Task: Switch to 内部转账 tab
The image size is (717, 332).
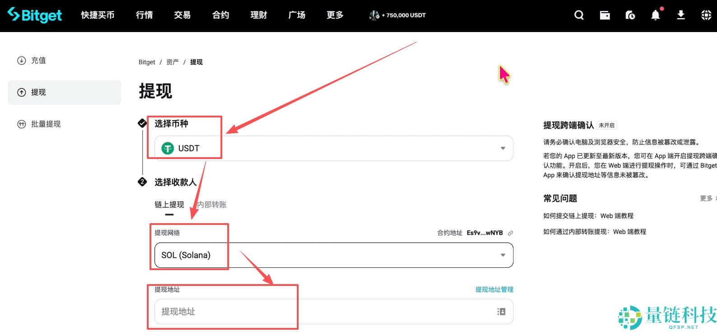Action: 212,205
